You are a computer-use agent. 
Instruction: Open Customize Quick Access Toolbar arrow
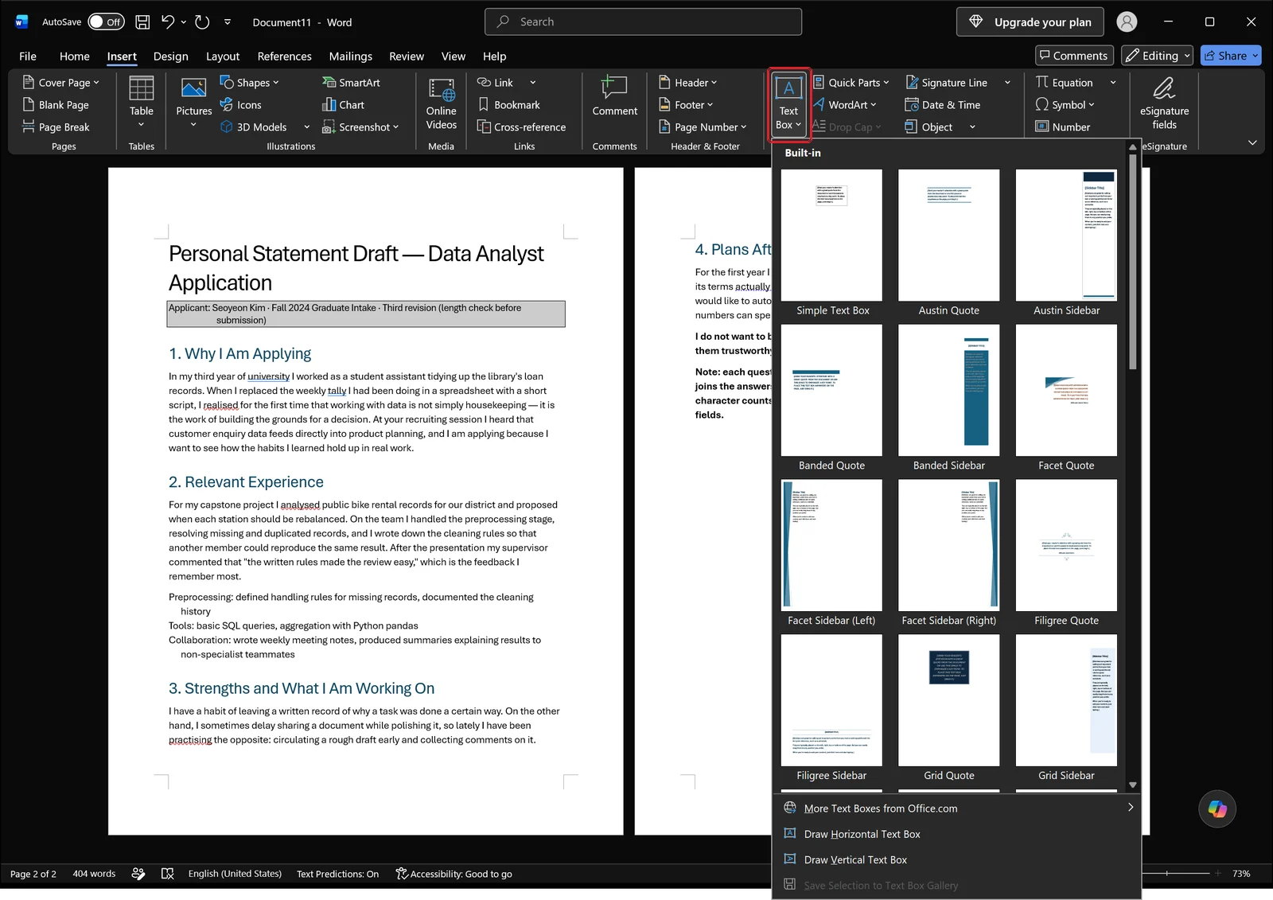[x=228, y=22]
